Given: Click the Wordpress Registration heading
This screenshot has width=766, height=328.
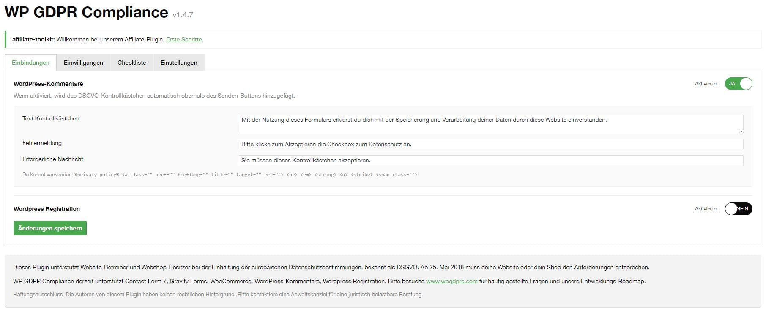Looking at the screenshot, I should [x=47, y=209].
